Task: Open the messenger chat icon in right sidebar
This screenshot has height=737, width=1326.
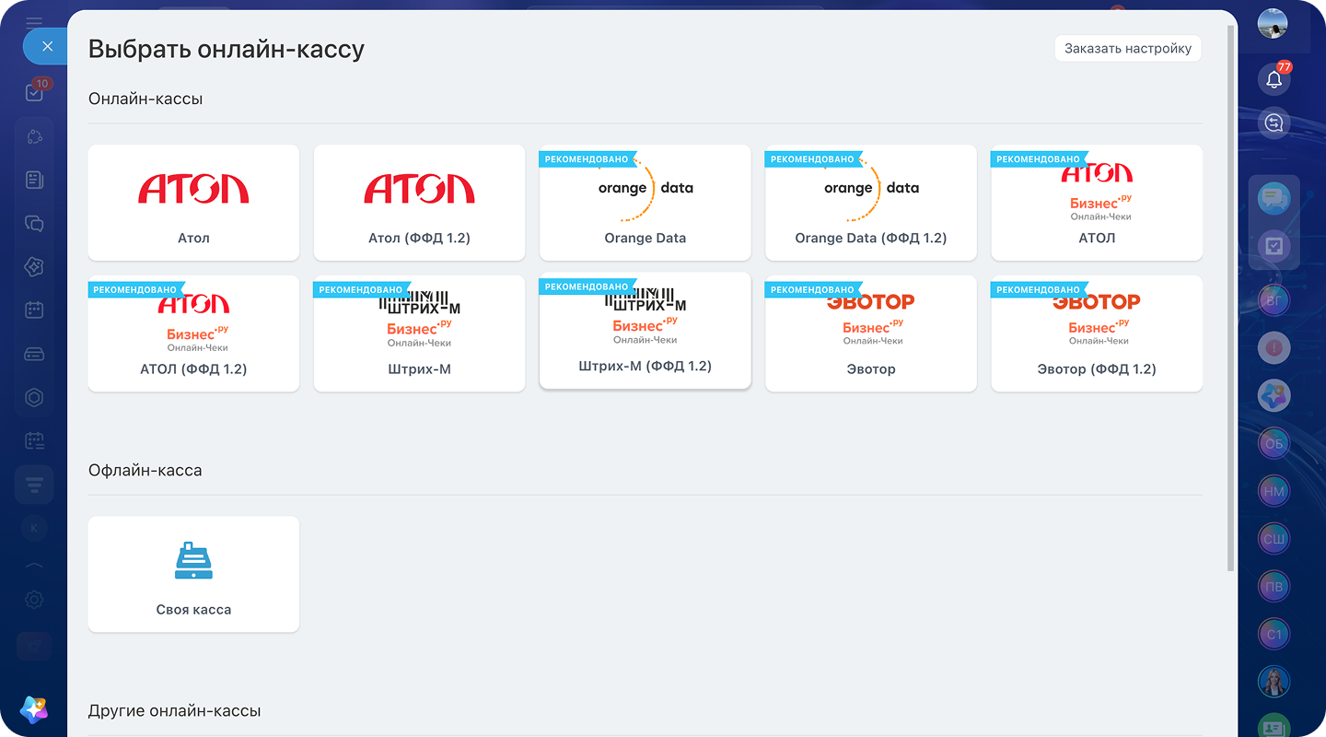Action: 1274,198
